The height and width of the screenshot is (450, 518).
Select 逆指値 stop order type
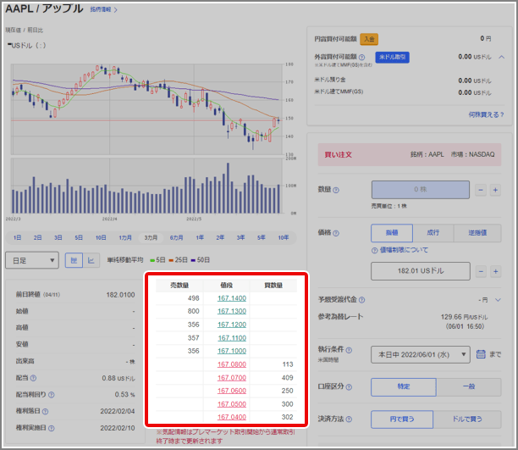point(477,233)
